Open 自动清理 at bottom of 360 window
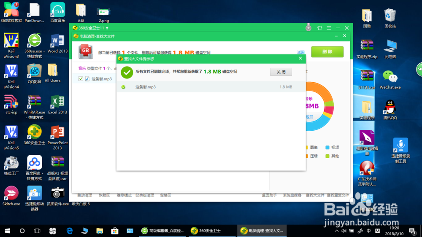 (x=84, y=195)
